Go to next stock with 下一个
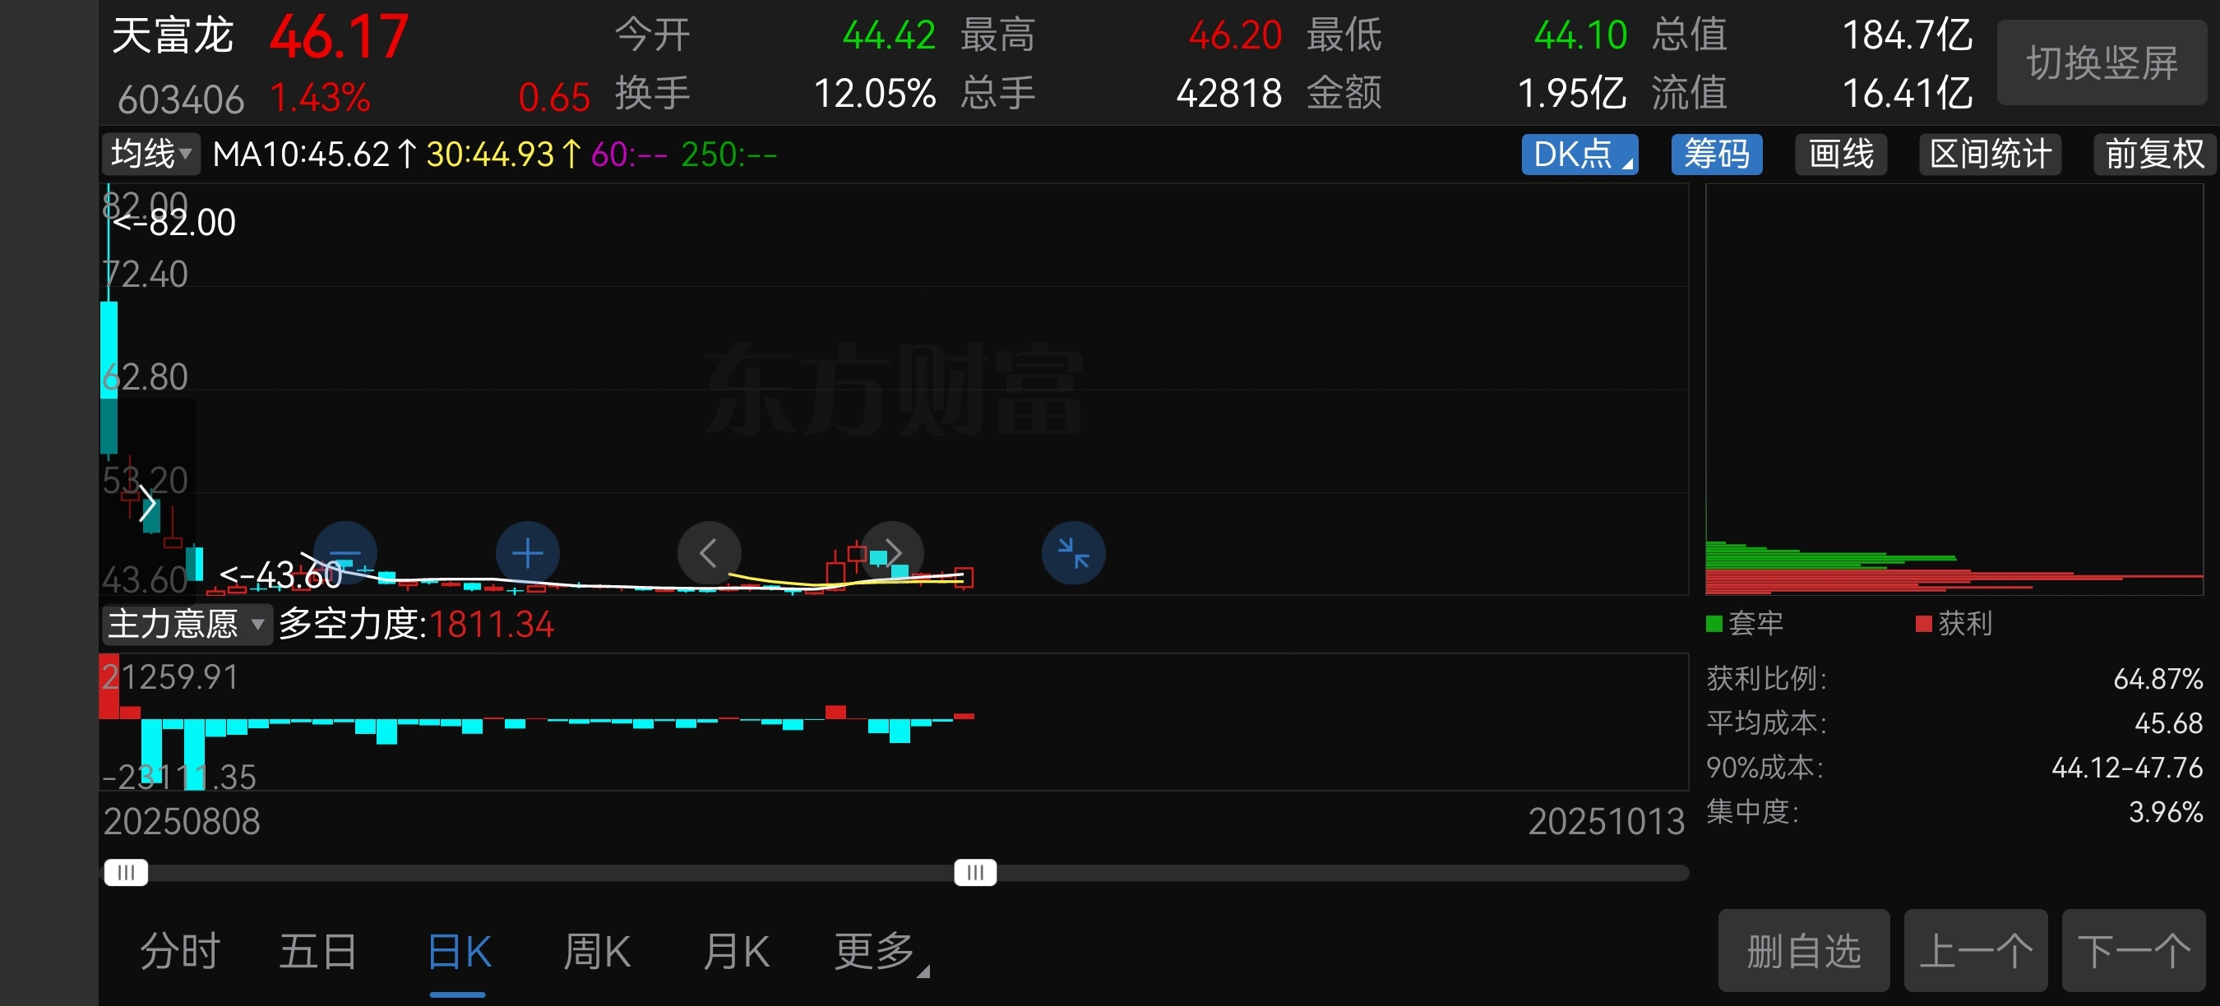The height and width of the screenshot is (1006, 2220). 2132,951
